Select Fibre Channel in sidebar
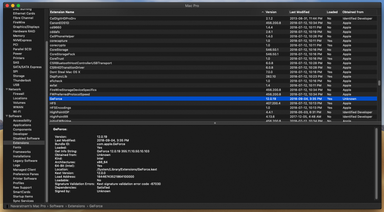 pos(23,18)
